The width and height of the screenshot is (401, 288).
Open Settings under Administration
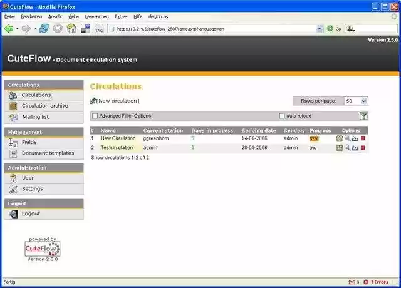[33, 188]
